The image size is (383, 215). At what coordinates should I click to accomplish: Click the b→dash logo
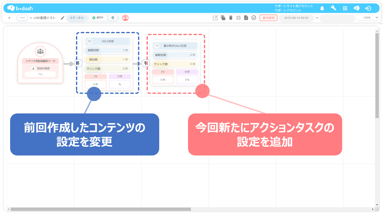[20, 8]
